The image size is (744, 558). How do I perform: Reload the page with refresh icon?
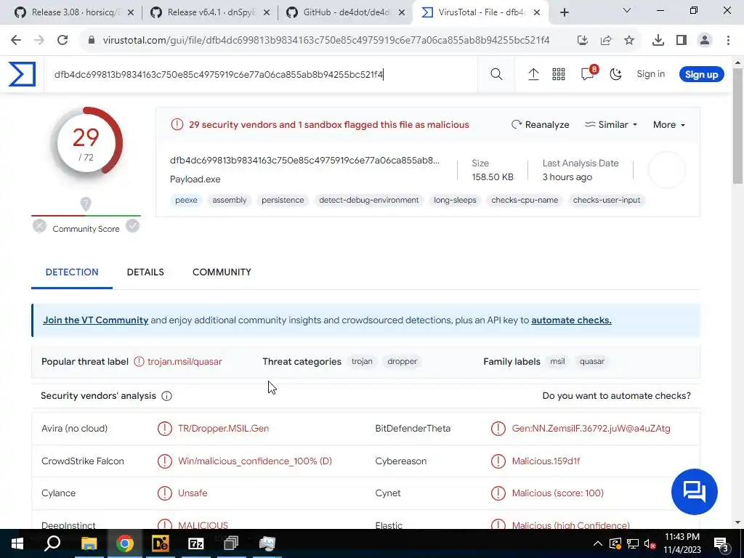point(62,41)
